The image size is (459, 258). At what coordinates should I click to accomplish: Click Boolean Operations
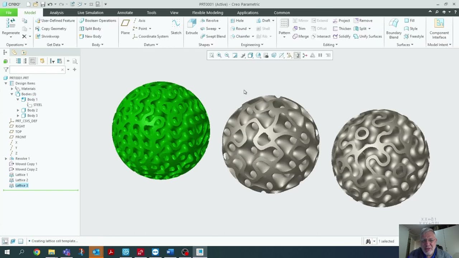98,20
